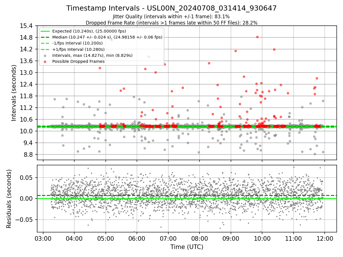
Task: Click the "Time (UTC)" x-axis label
Action: [x=187, y=247]
